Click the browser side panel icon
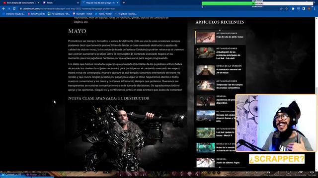 pos(304,9)
